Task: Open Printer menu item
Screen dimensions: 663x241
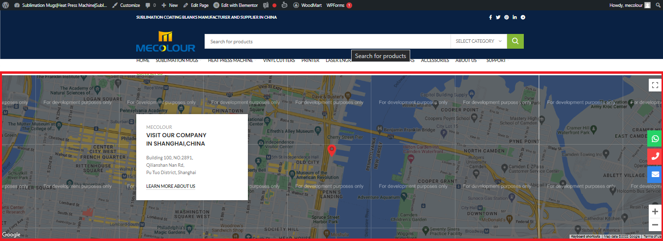Action: [x=310, y=60]
